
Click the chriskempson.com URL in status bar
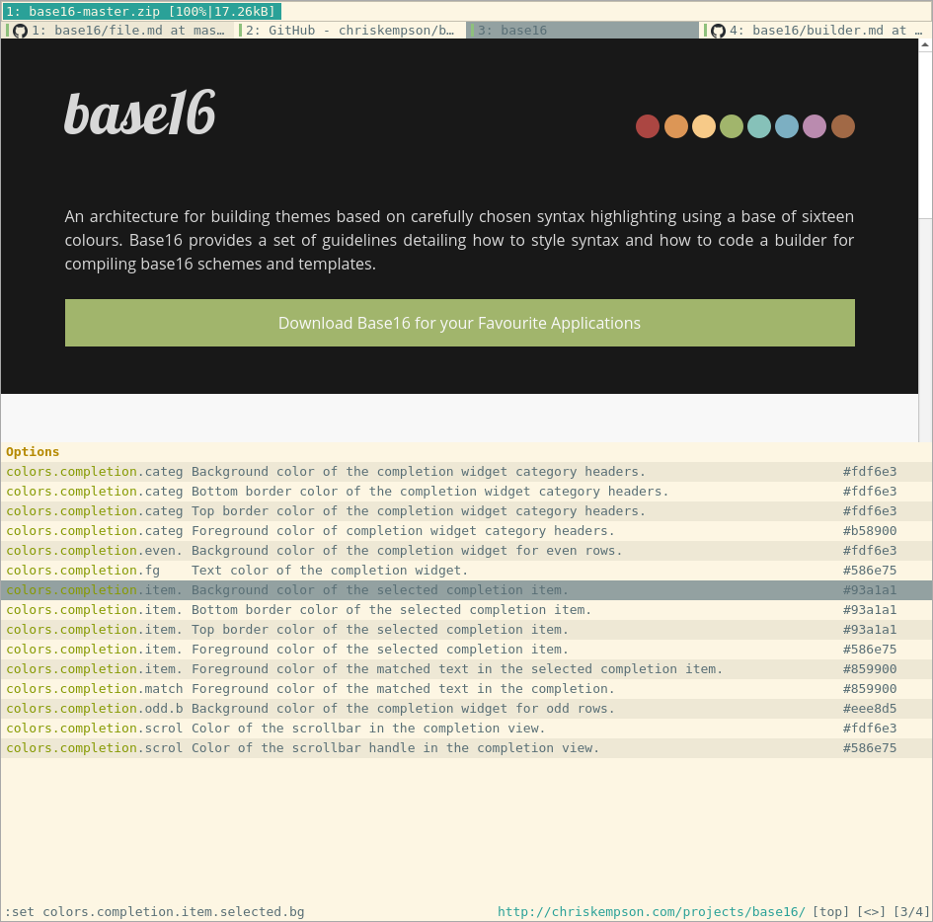point(651,911)
